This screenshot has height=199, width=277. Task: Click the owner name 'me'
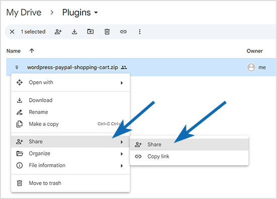(262, 68)
